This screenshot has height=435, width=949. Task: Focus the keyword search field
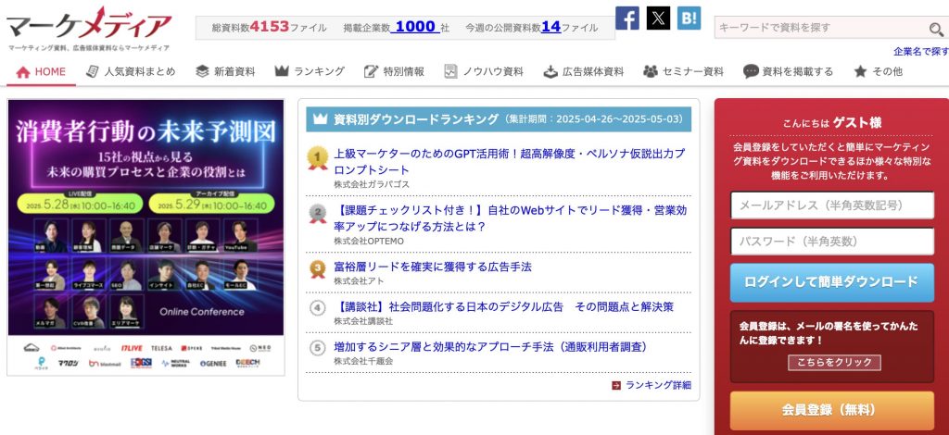[x=820, y=28]
